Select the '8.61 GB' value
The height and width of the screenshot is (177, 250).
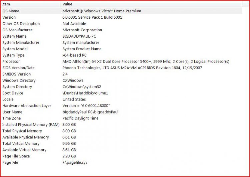coord(69,150)
